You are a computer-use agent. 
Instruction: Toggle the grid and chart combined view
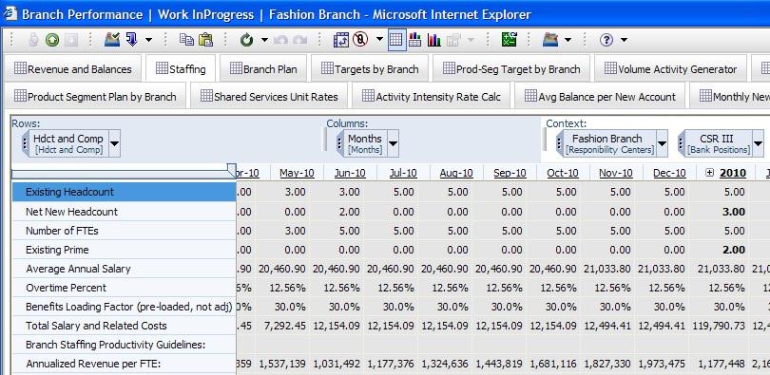(x=415, y=40)
